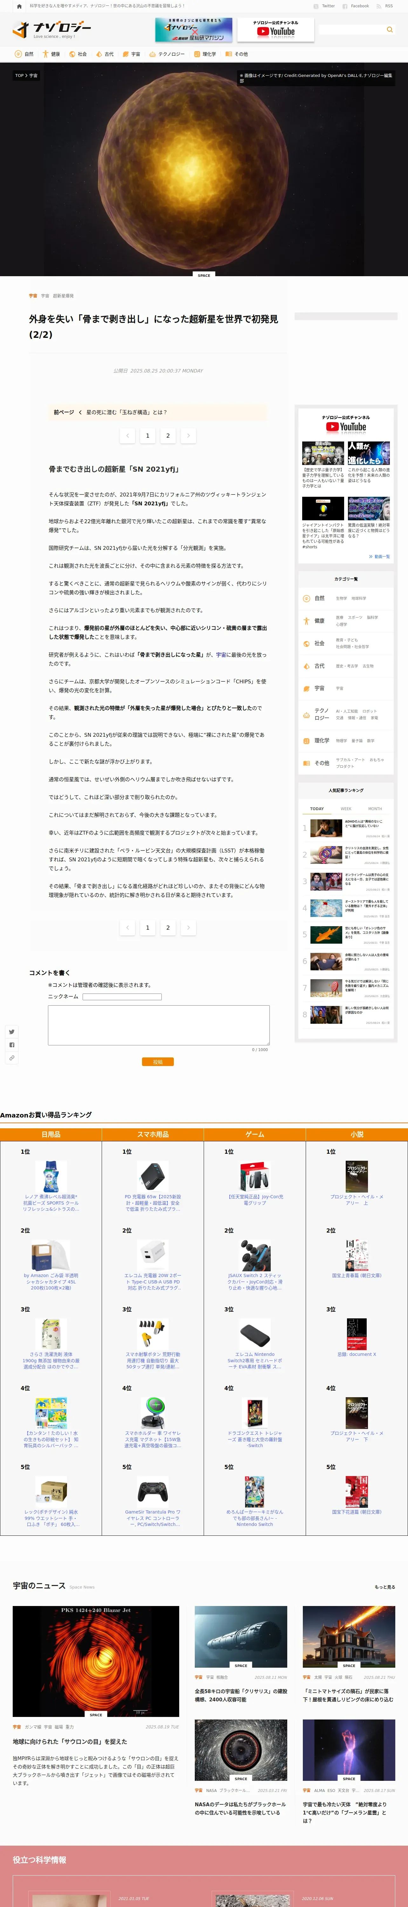Click the comment text area

[x=159, y=1025]
